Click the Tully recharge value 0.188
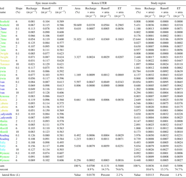The image size is (186, 178). pos(32,143)
